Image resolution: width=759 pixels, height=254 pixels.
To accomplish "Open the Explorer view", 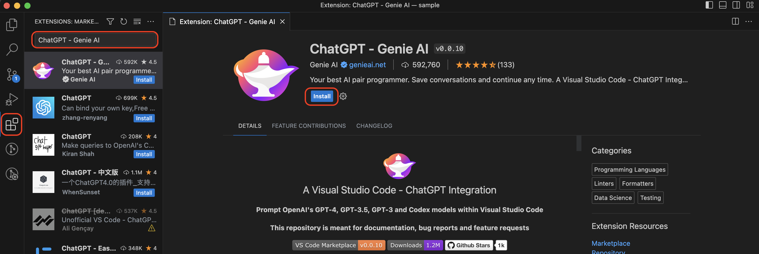I will point(11,25).
